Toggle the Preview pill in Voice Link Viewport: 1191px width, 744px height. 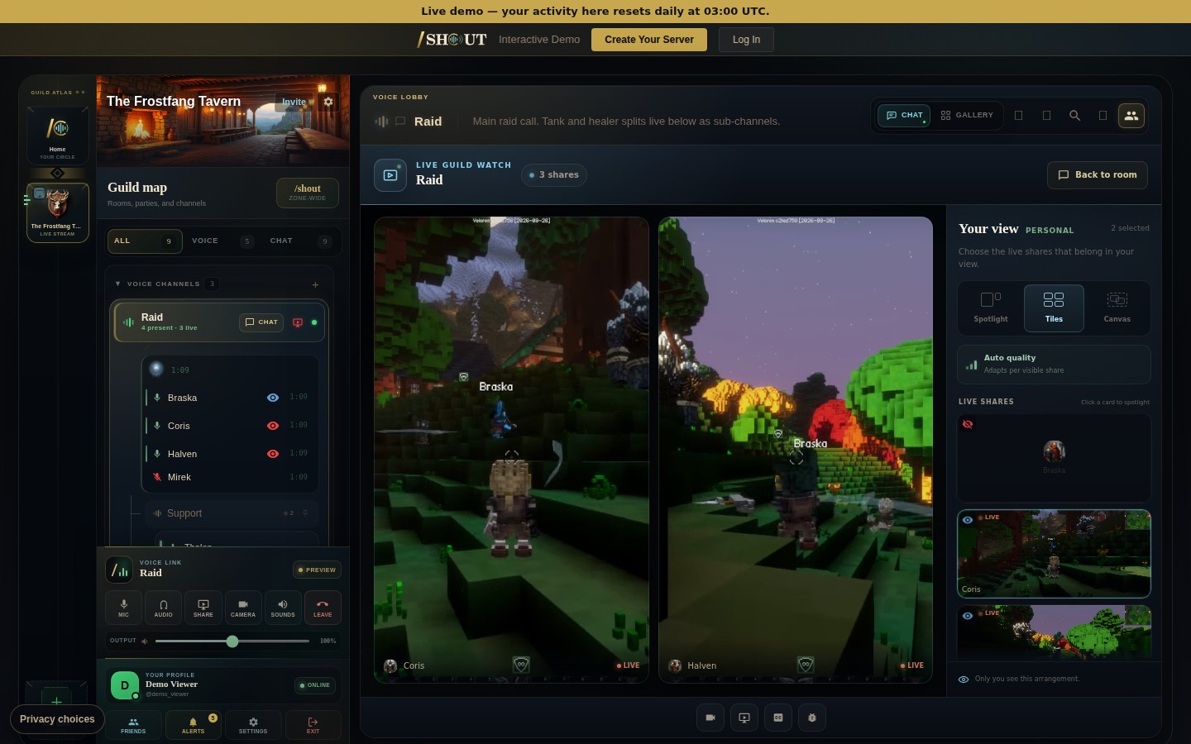(318, 570)
